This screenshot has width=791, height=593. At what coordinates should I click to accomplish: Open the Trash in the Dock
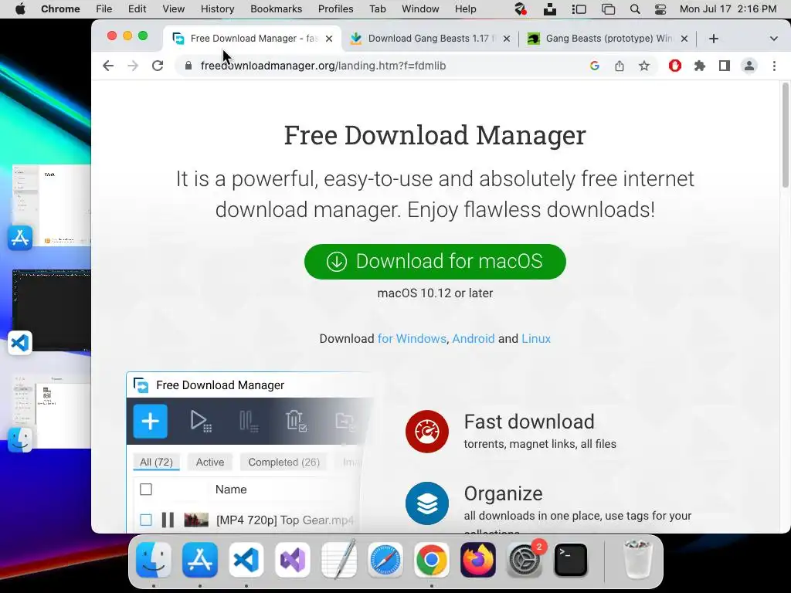pos(637,560)
